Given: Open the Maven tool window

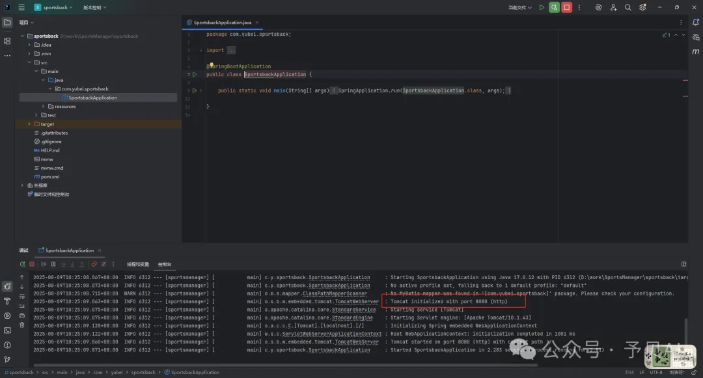Looking at the screenshot, I should 696,51.
